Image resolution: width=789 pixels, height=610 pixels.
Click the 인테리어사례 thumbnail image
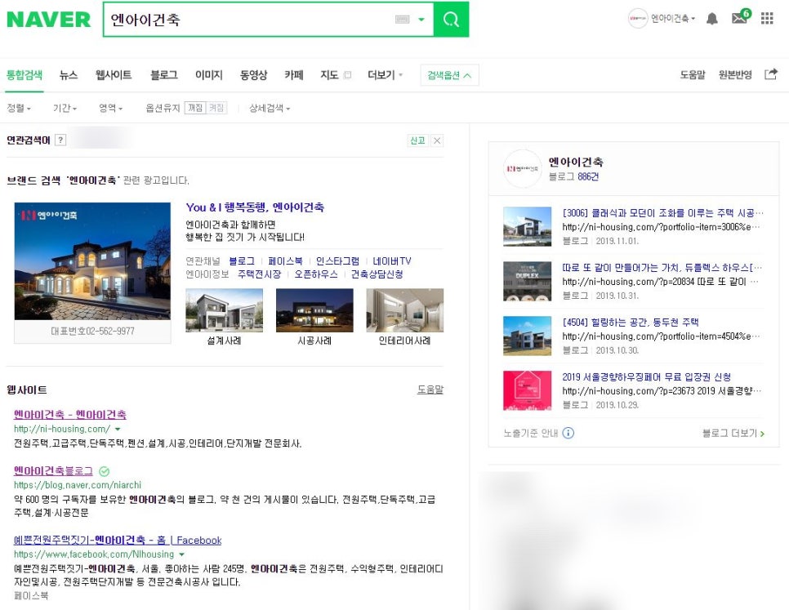pyautogui.click(x=405, y=310)
